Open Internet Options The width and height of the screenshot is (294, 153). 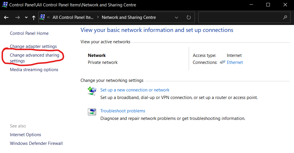point(26,135)
